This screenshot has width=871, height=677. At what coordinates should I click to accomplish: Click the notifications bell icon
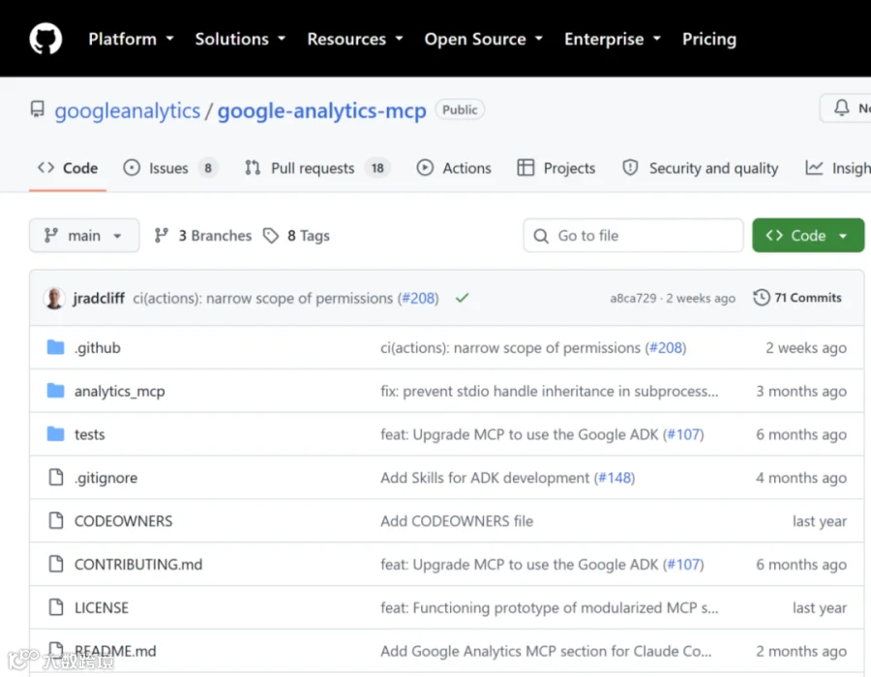point(842,107)
